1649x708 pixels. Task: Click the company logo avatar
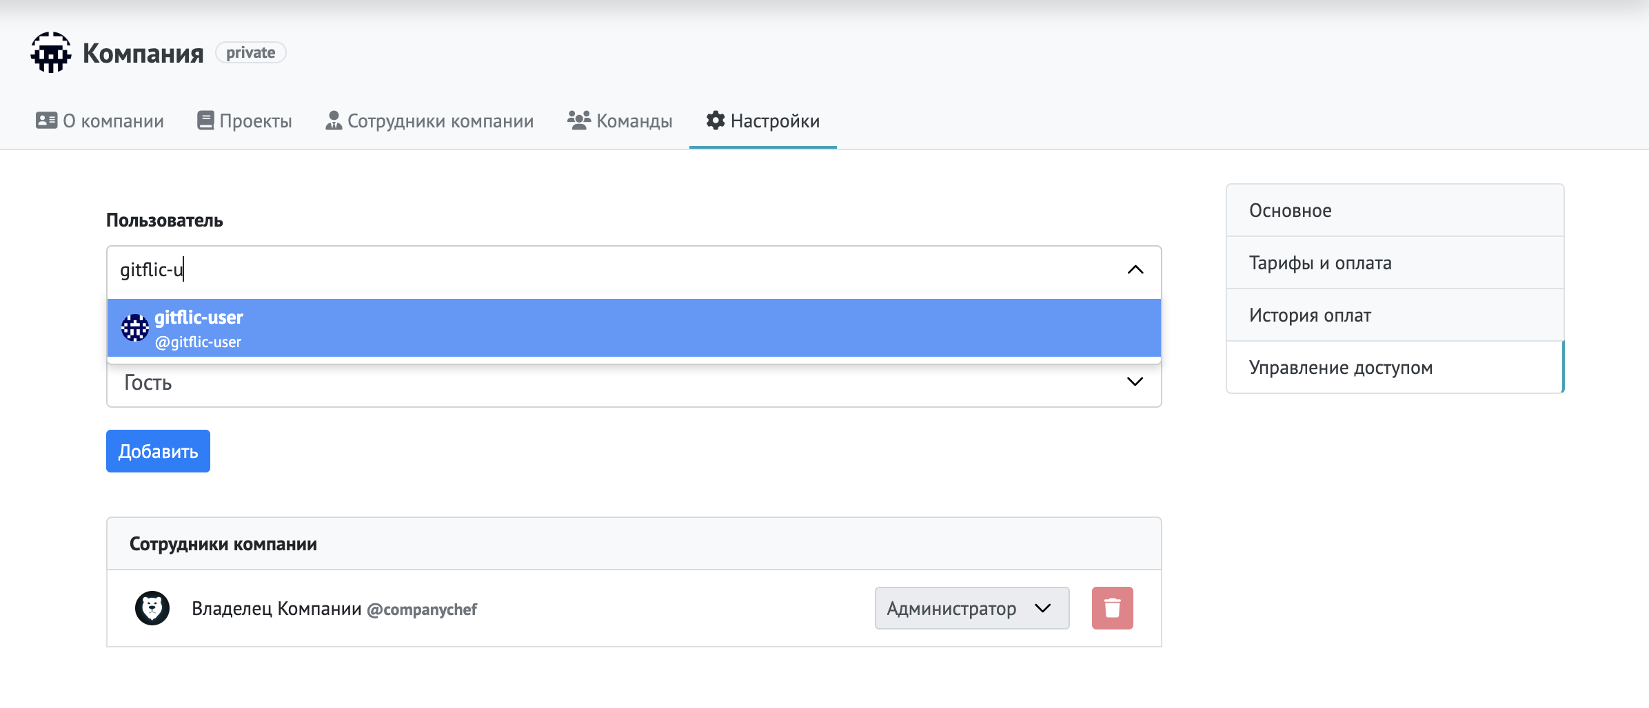(51, 52)
